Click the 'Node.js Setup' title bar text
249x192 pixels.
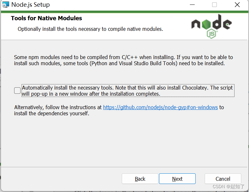[x=31, y=5]
